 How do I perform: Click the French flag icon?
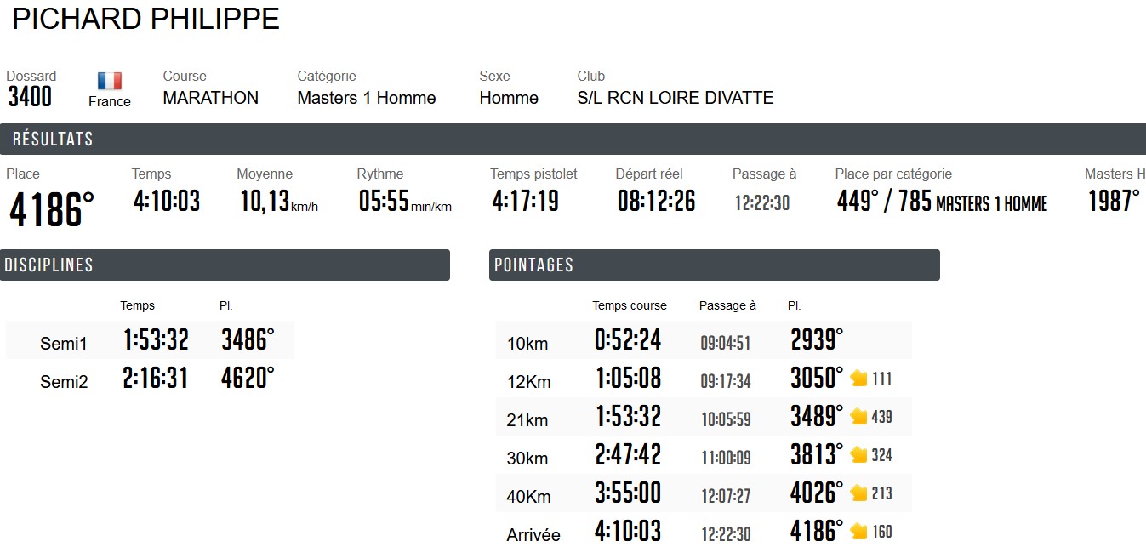pyautogui.click(x=110, y=82)
